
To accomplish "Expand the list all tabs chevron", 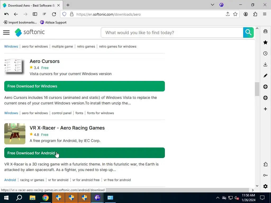I will (x=213, y=5).
